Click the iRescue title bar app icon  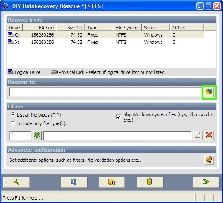point(6,6)
